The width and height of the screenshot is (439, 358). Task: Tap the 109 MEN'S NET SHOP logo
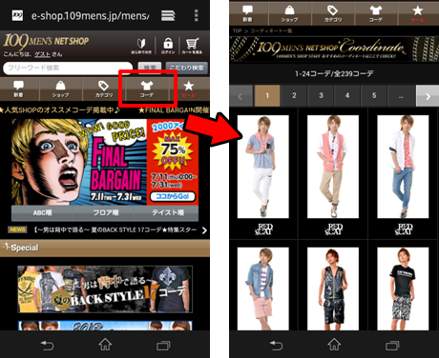click(46, 42)
